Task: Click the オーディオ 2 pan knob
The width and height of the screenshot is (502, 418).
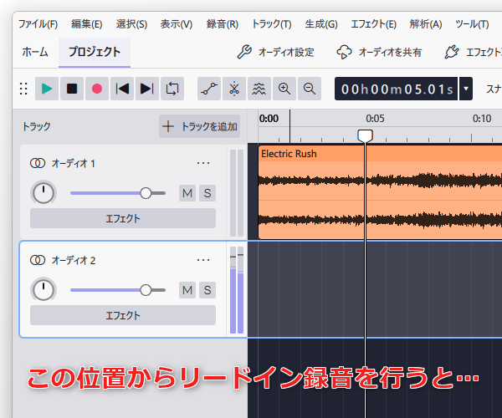Action: pos(44,290)
